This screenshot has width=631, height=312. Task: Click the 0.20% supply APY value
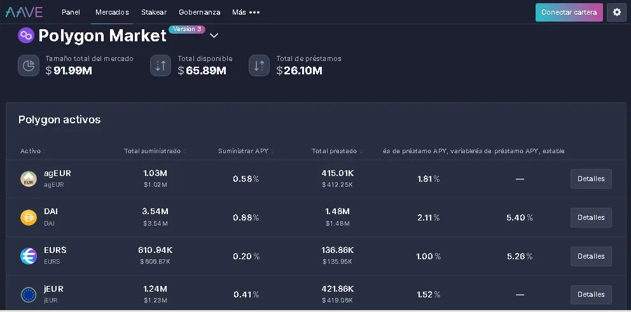(246, 257)
